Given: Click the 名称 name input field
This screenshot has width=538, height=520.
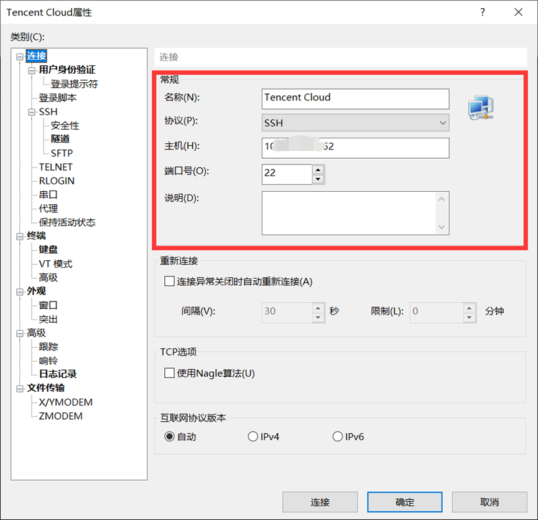Looking at the screenshot, I should coord(356,99).
